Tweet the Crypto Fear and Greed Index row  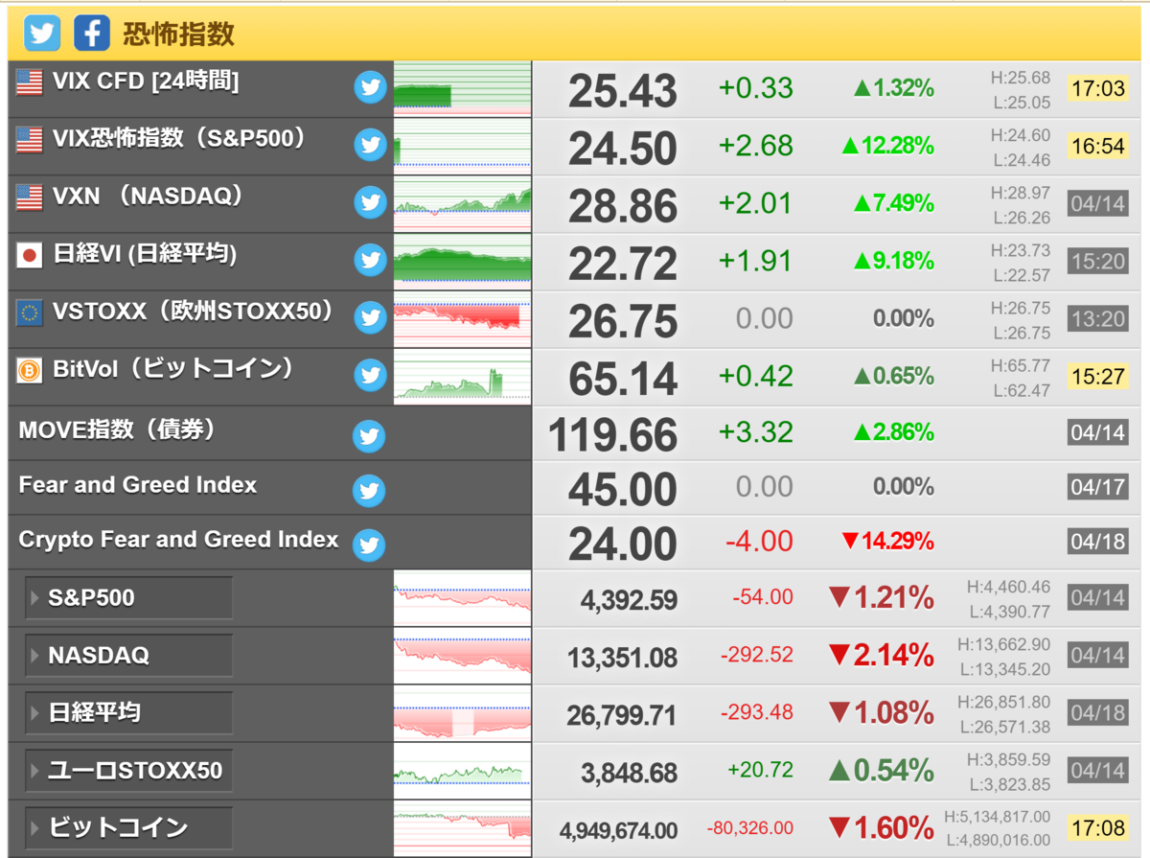click(369, 545)
